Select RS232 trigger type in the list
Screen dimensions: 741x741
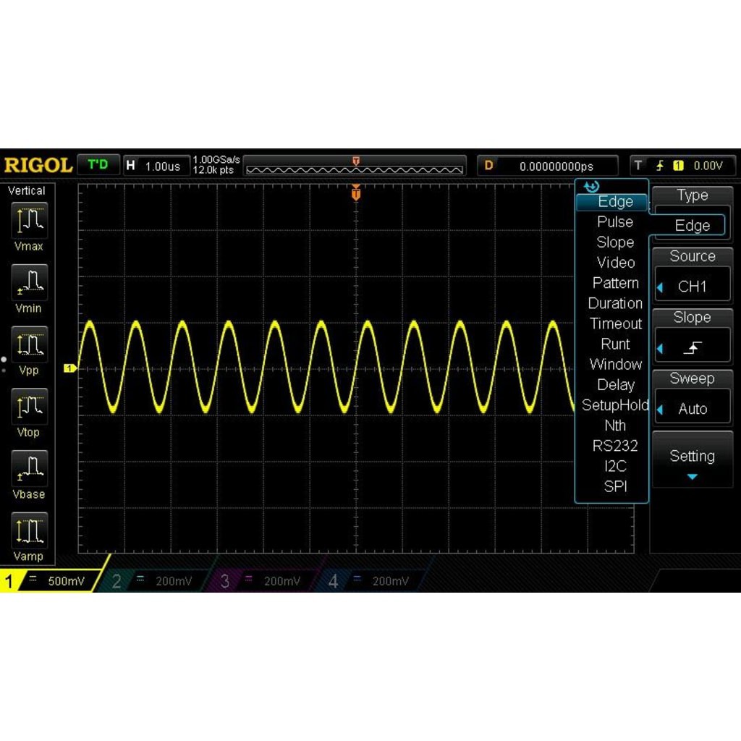click(614, 446)
